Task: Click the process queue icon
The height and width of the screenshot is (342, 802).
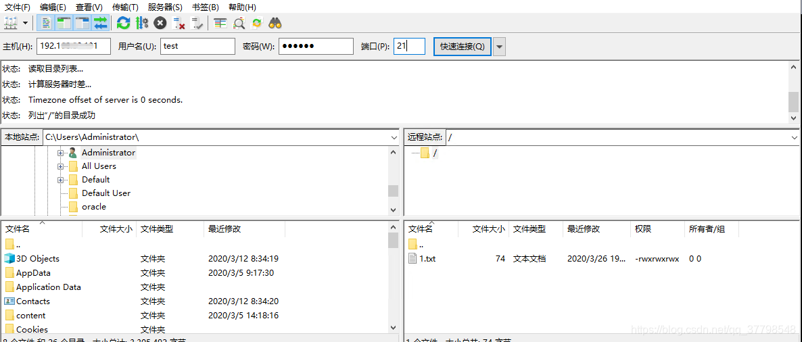Action: [142, 22]
